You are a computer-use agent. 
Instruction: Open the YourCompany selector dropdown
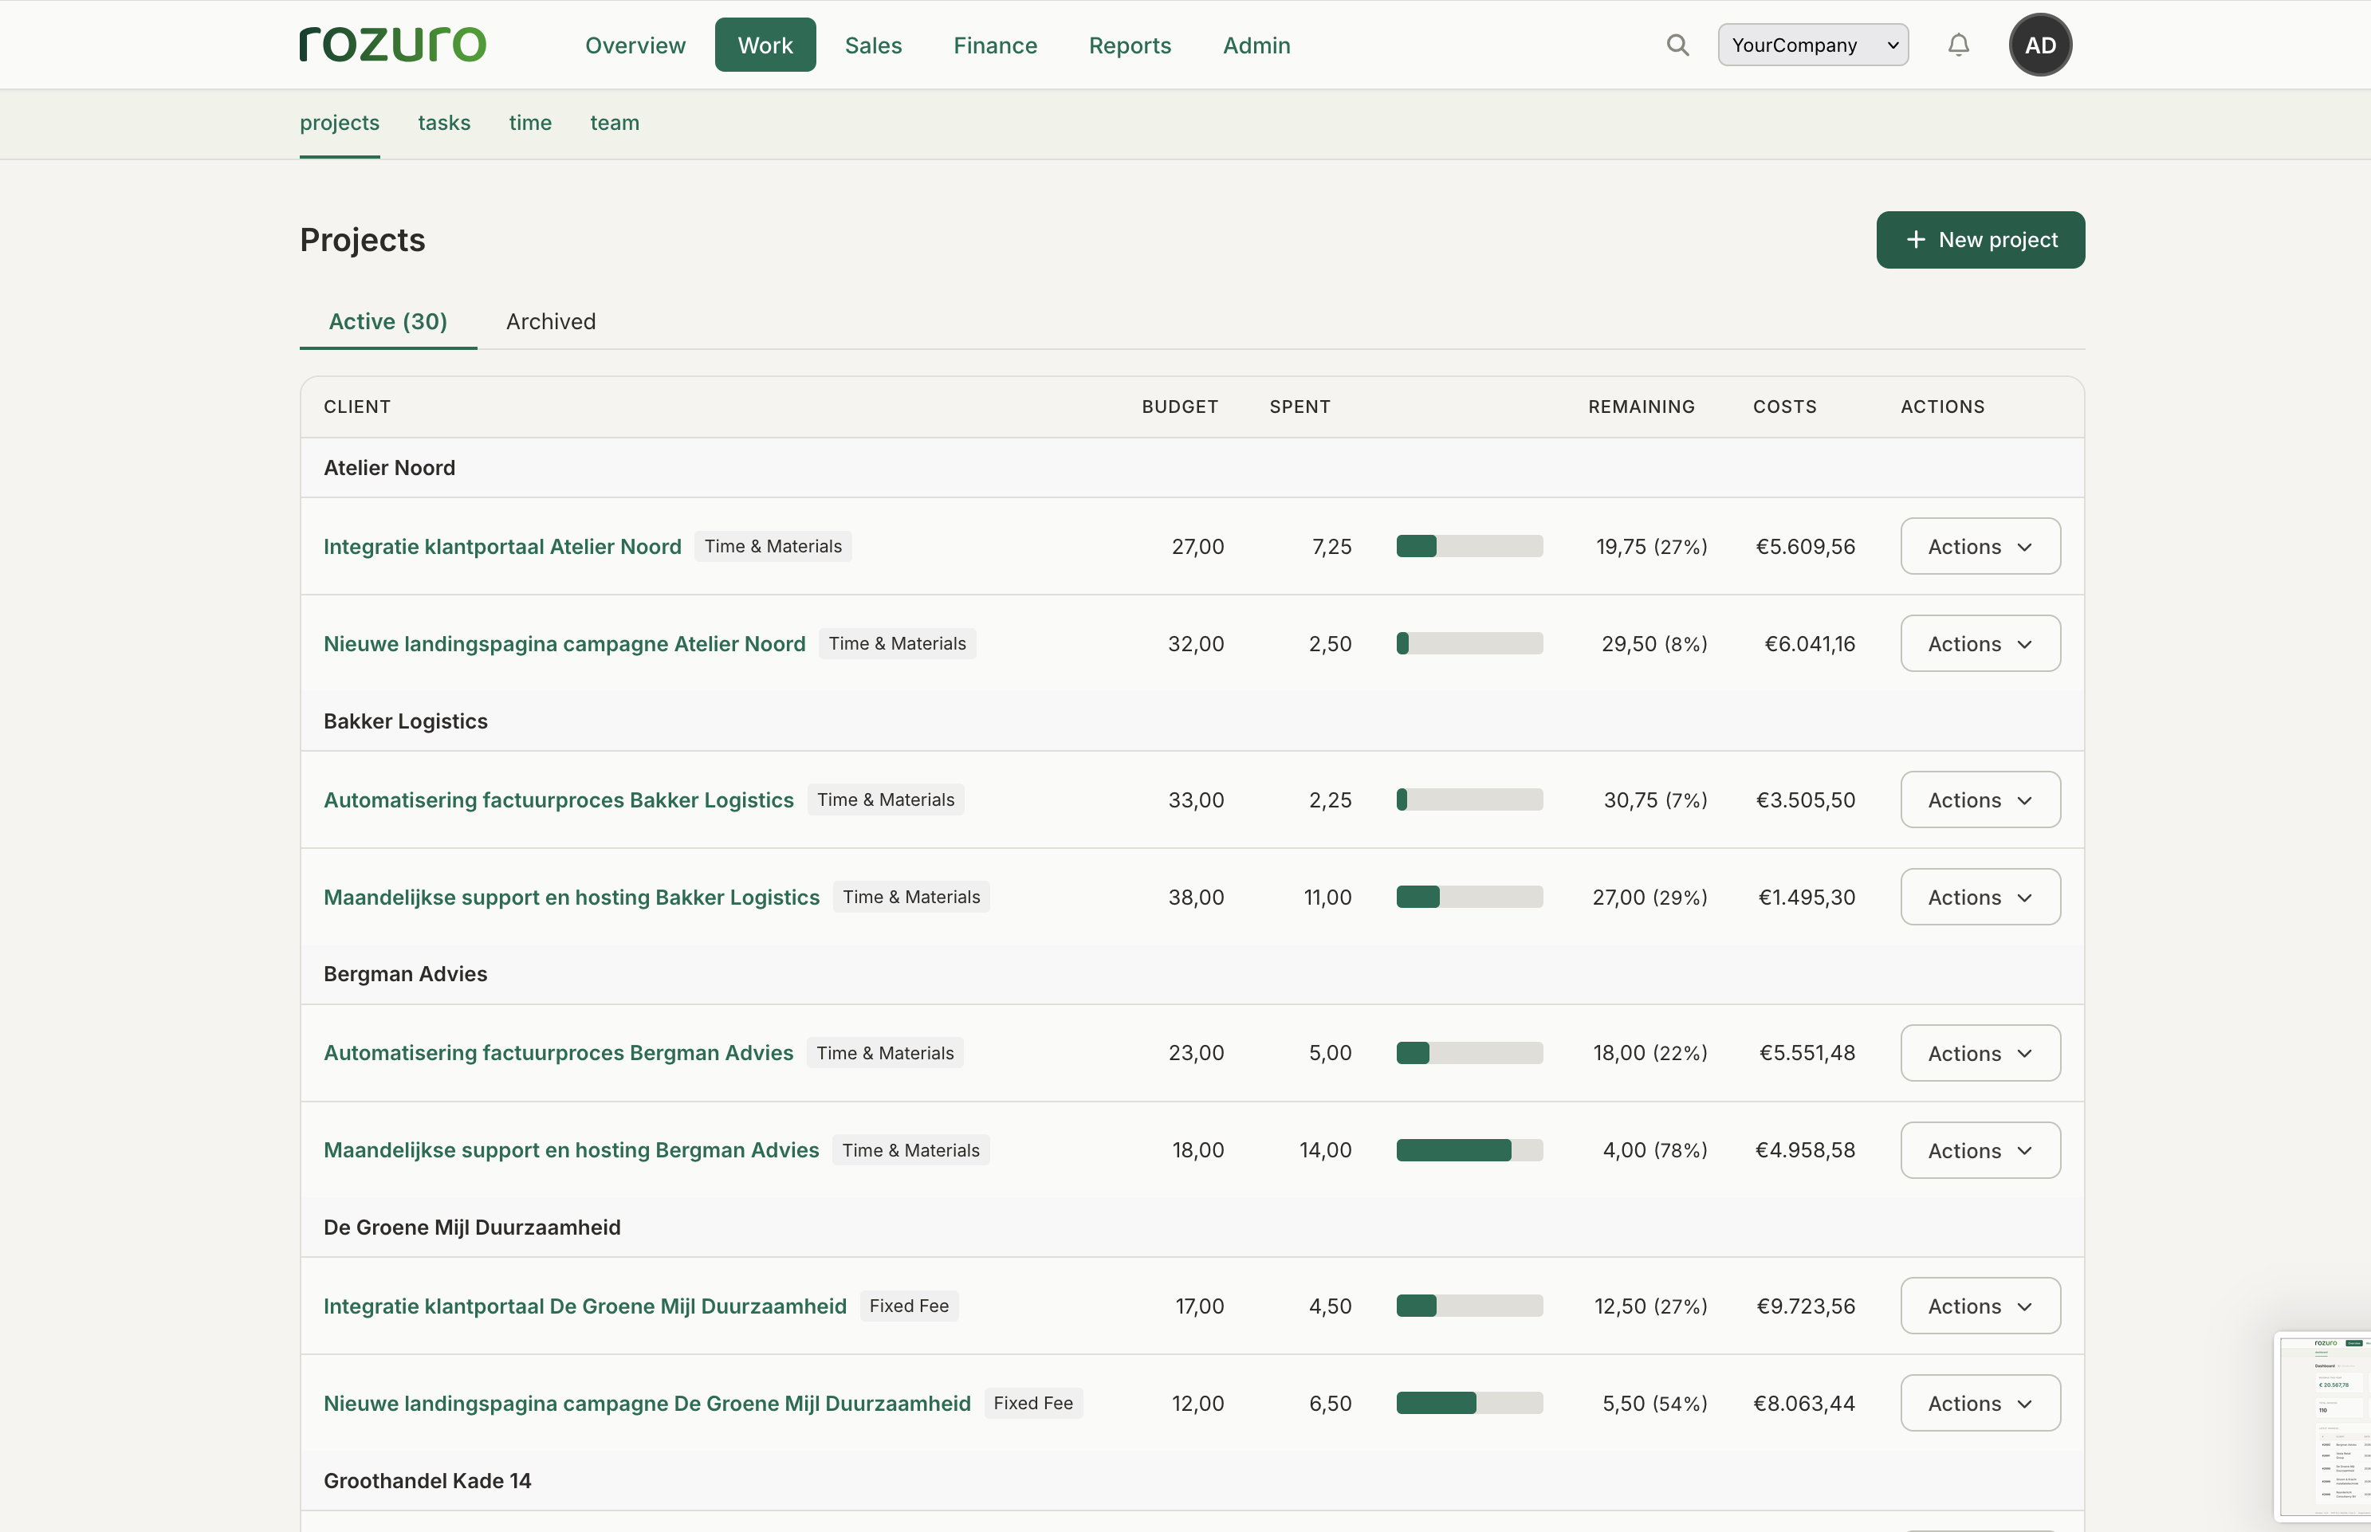pos(1813,45)
